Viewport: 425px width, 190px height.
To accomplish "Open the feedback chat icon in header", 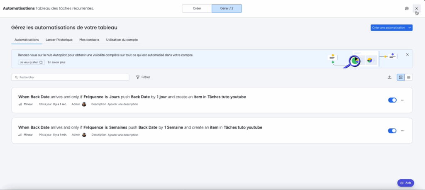I will [x=407, y=8].
